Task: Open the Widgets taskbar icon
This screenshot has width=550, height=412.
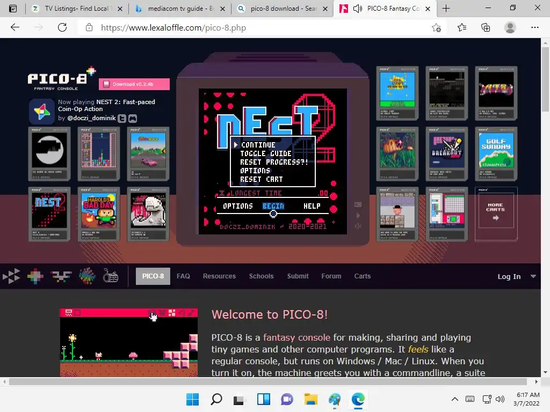Action: [263, 399]
